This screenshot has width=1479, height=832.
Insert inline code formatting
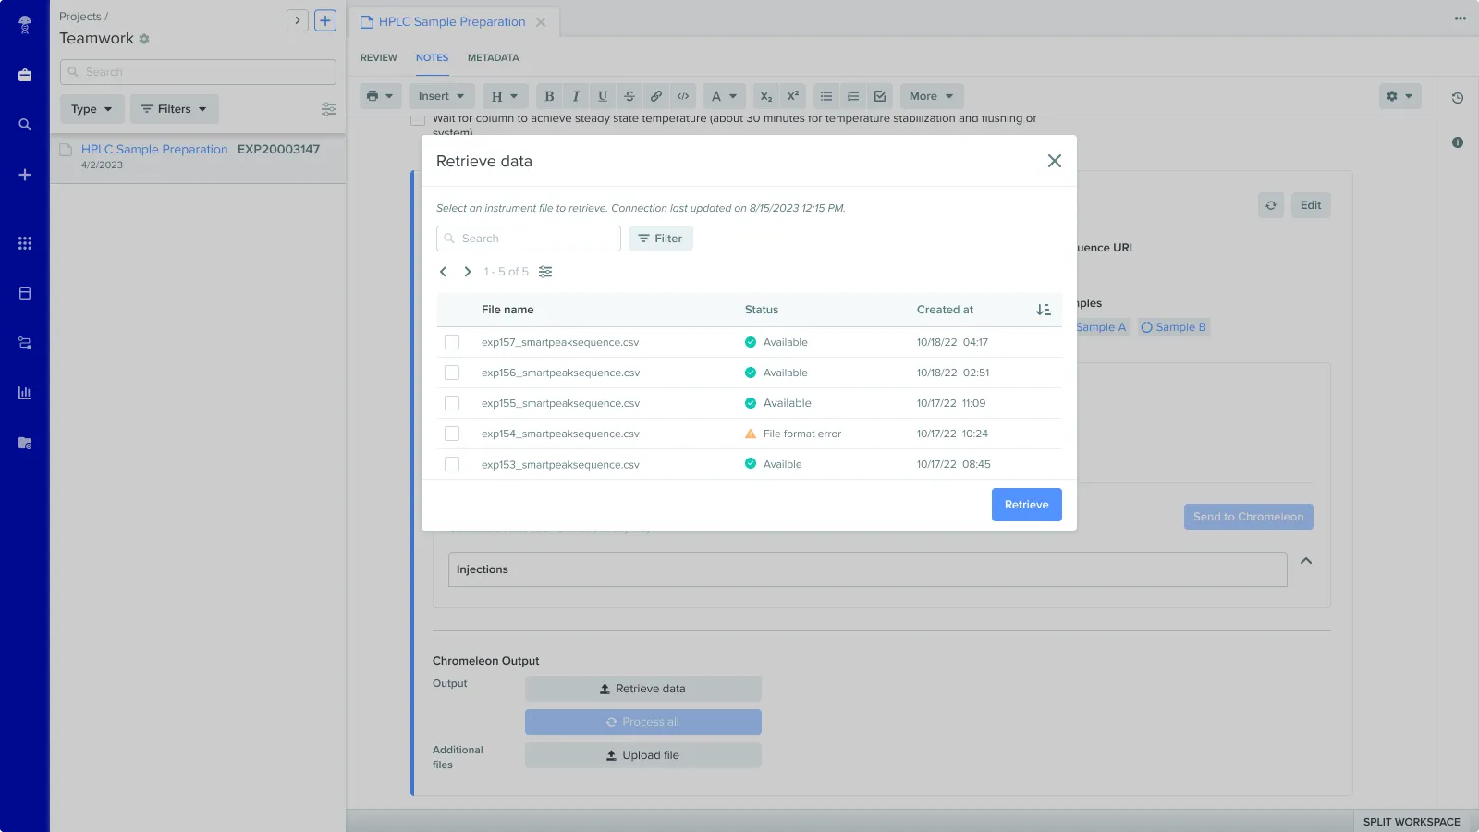click(x=683, y=96)
